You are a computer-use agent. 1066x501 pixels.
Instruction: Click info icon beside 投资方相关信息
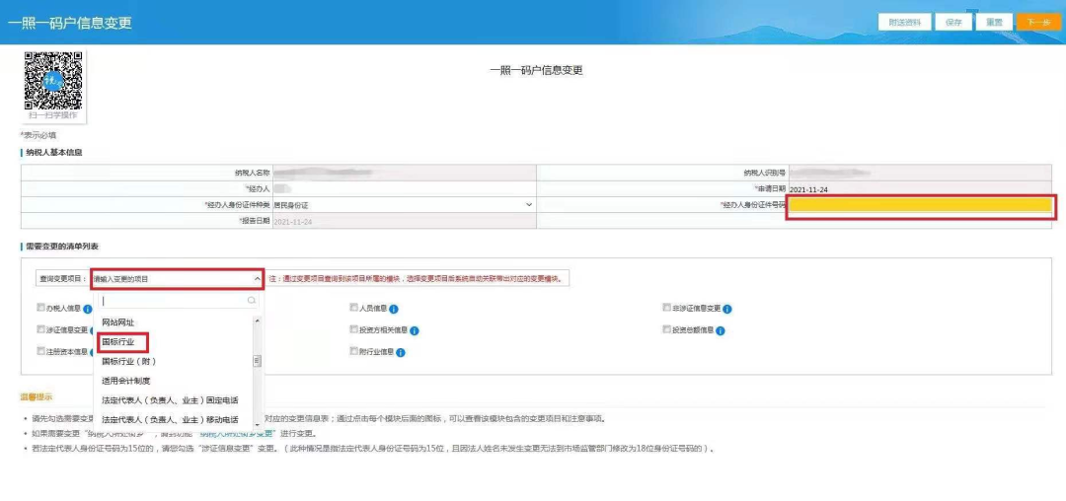click(414, 330)
